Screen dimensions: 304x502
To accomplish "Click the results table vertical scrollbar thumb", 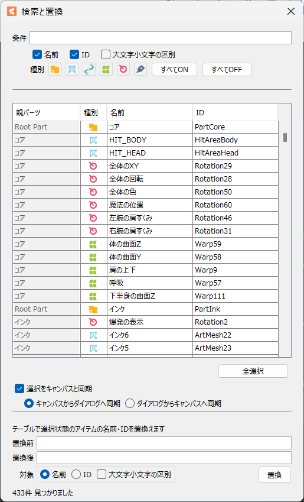I will [285, 137].
